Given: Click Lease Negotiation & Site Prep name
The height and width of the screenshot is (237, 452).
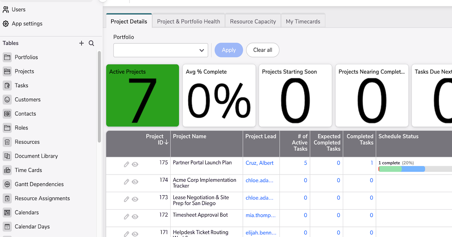Looking at the screenshot, I should click(x=201, y=200).
